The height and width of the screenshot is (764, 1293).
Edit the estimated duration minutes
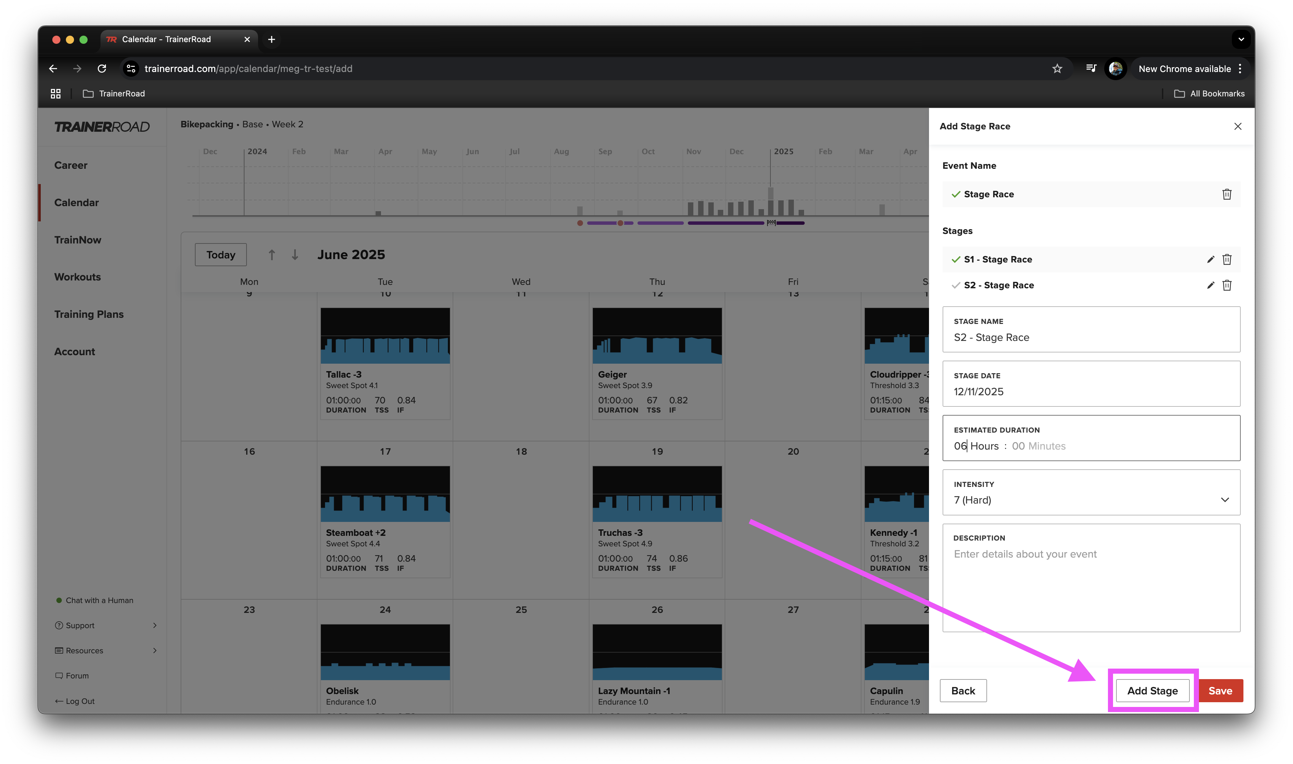(1038, 446)
